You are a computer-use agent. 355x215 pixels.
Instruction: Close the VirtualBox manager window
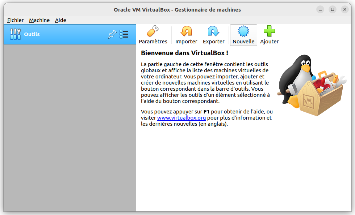(x=344, y=9)
